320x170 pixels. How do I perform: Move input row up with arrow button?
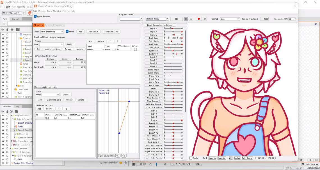click(x=110, y=41)
